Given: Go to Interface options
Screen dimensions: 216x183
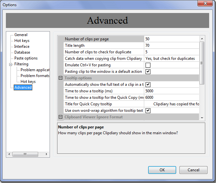Looking at the screenshot, I should click(22, 46).
